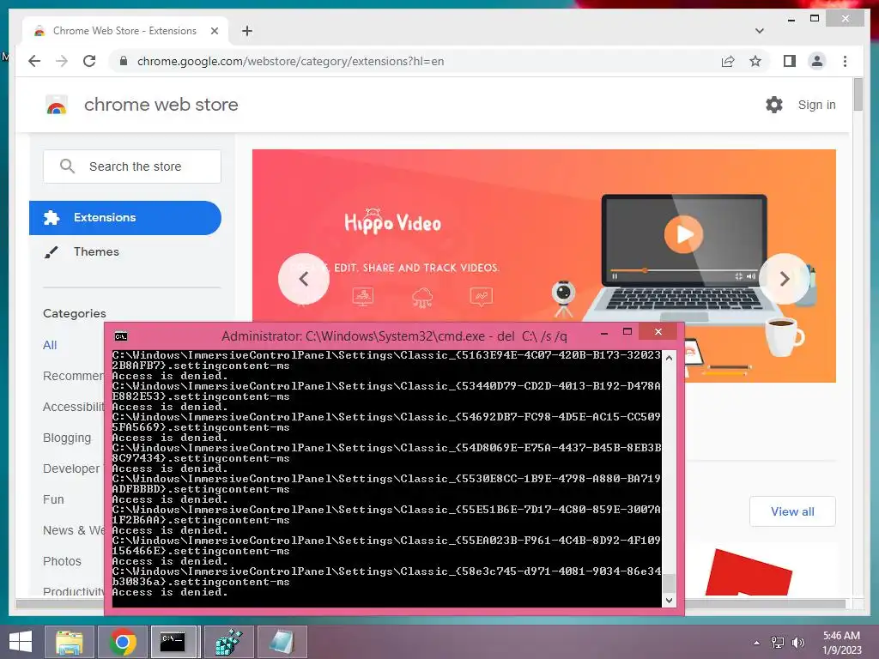Select the Themes sidebar item
879x659 pixels.
click(96, 251)
